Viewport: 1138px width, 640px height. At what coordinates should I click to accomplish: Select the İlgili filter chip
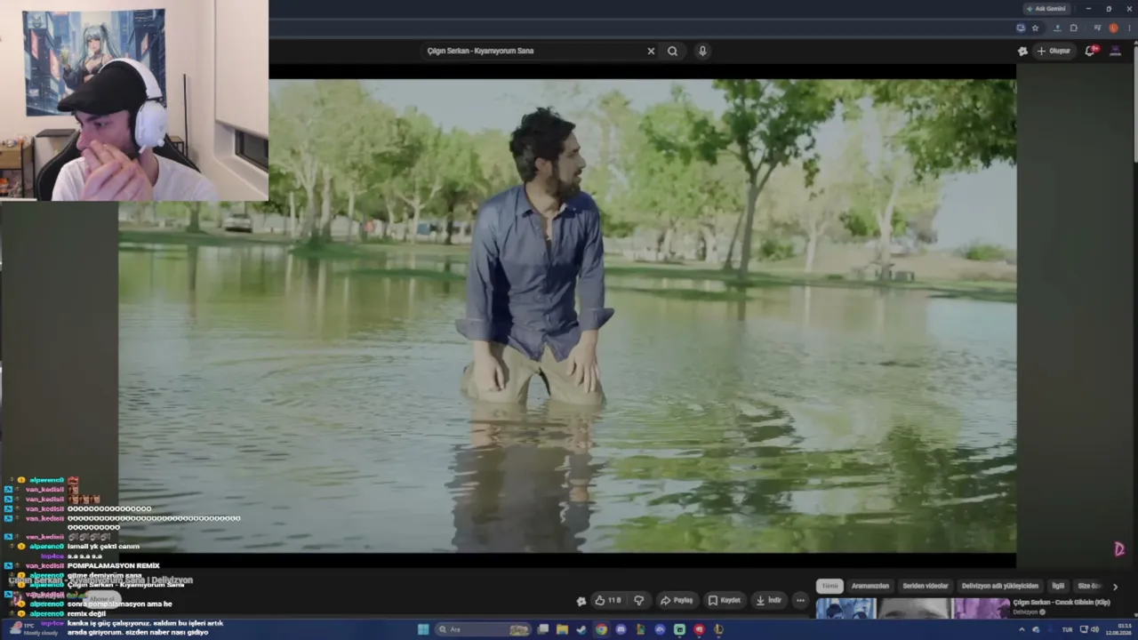click(x=1058, y=586)
